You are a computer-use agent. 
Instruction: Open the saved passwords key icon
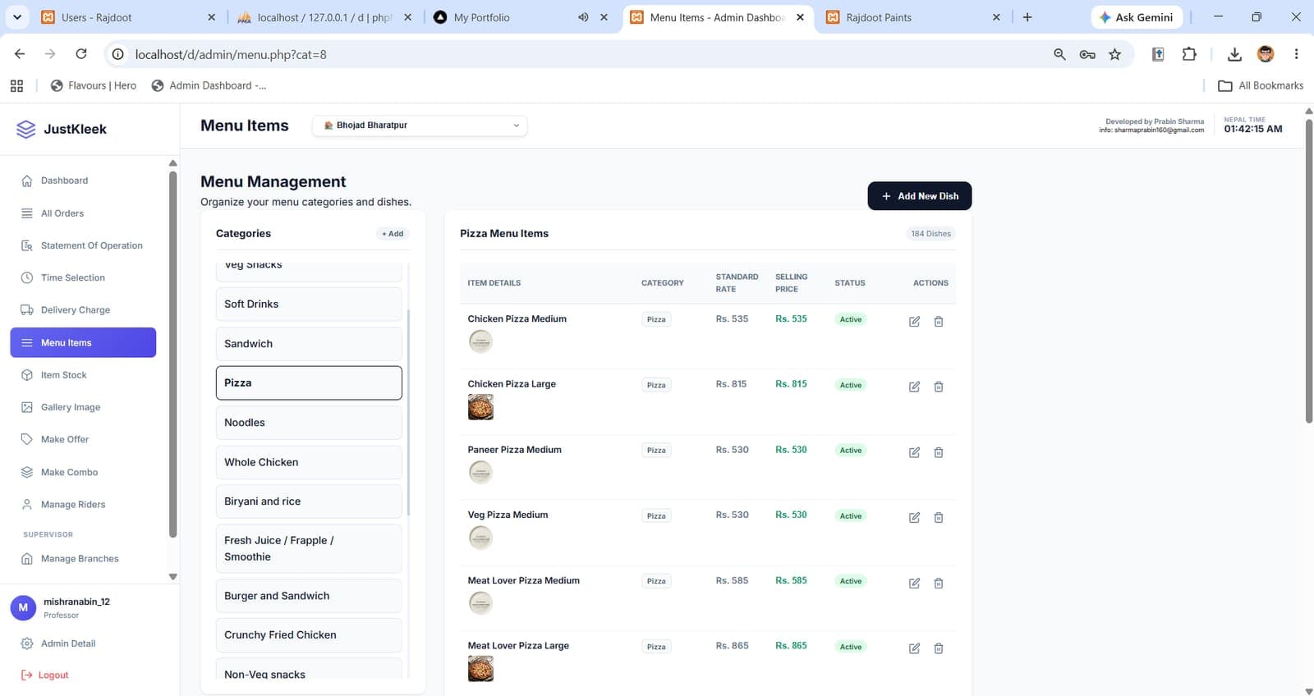tap(1087, 54)
